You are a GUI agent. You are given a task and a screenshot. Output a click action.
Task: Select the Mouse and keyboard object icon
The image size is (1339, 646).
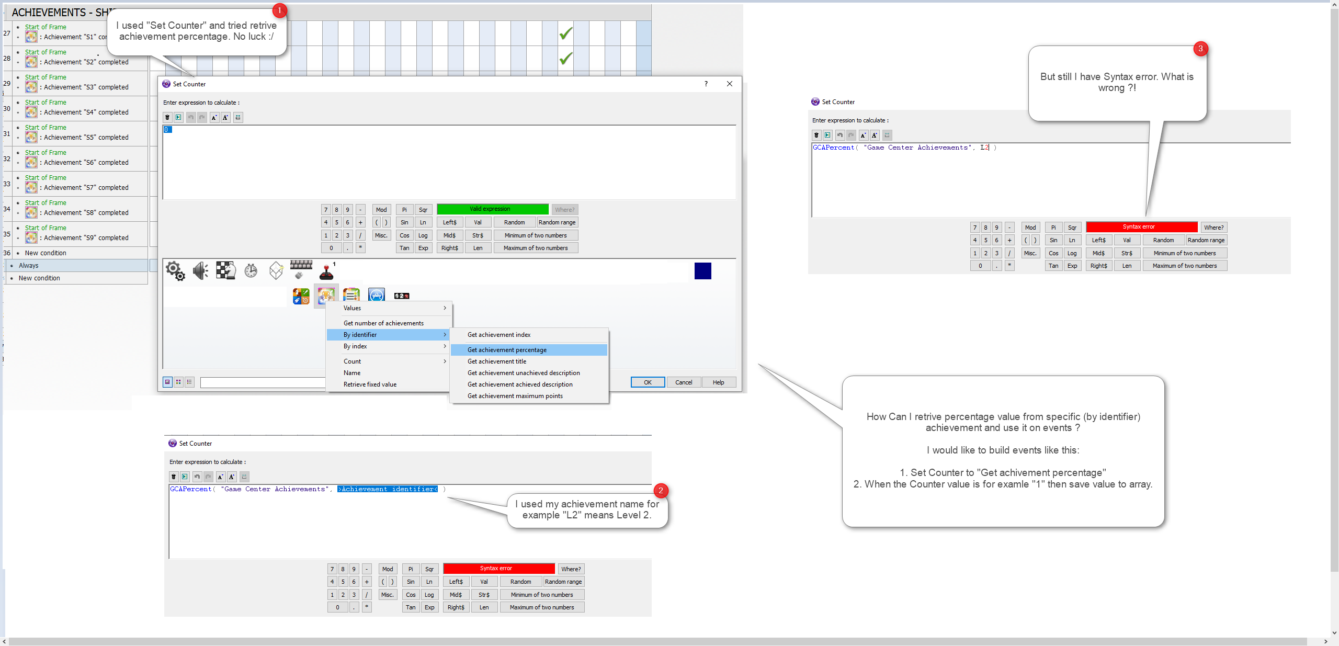[x=301, y=269]
